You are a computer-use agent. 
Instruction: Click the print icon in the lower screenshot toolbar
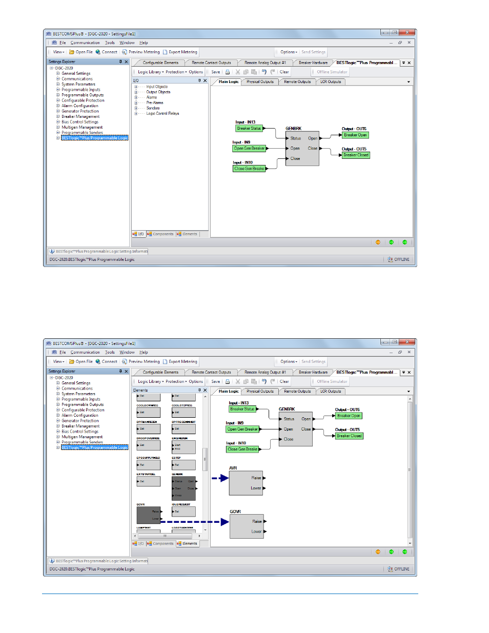point(228,382)
